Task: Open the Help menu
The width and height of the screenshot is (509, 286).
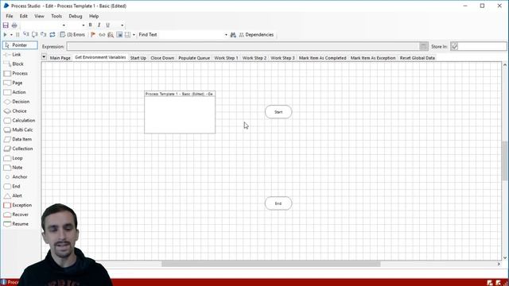Action: (94, 16)
